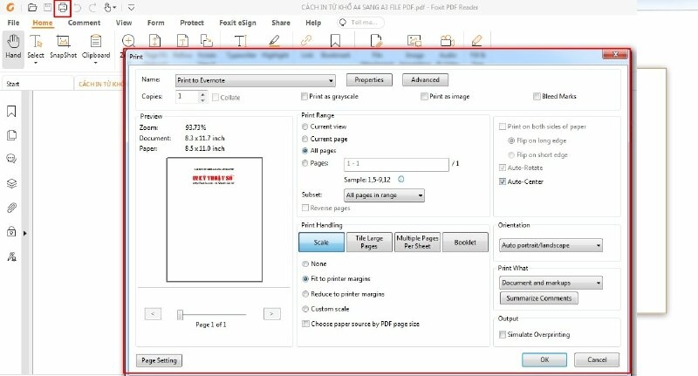The width and height of the screenshot is (698, 376).
Task: Open the Security lock panel
Action: (x=11, y=231)
